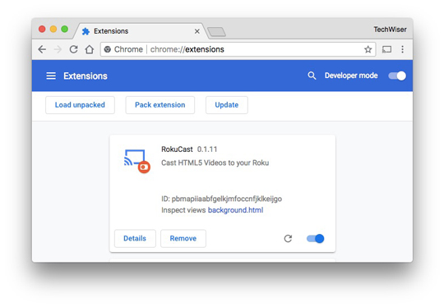Maximize window with the green button

(65, 29)
